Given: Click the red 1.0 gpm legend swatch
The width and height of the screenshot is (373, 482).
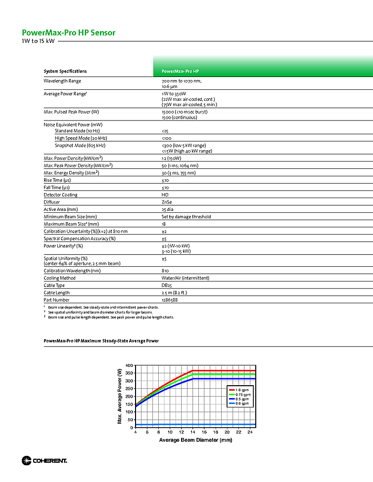Looking at the screenshot, I should [231, 390].
